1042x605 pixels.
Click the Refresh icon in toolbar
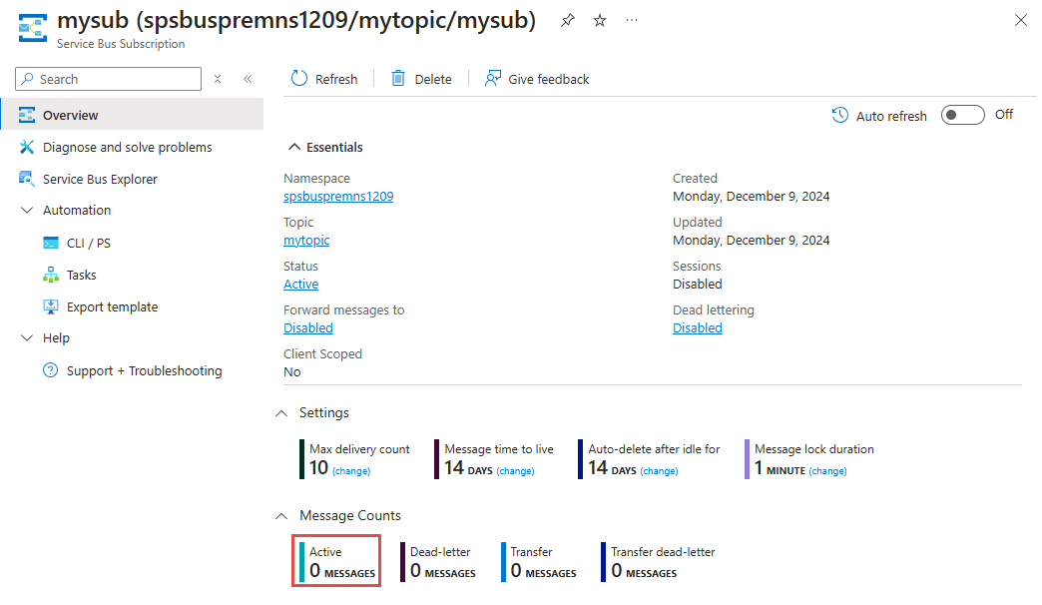[x=299, y=79]
